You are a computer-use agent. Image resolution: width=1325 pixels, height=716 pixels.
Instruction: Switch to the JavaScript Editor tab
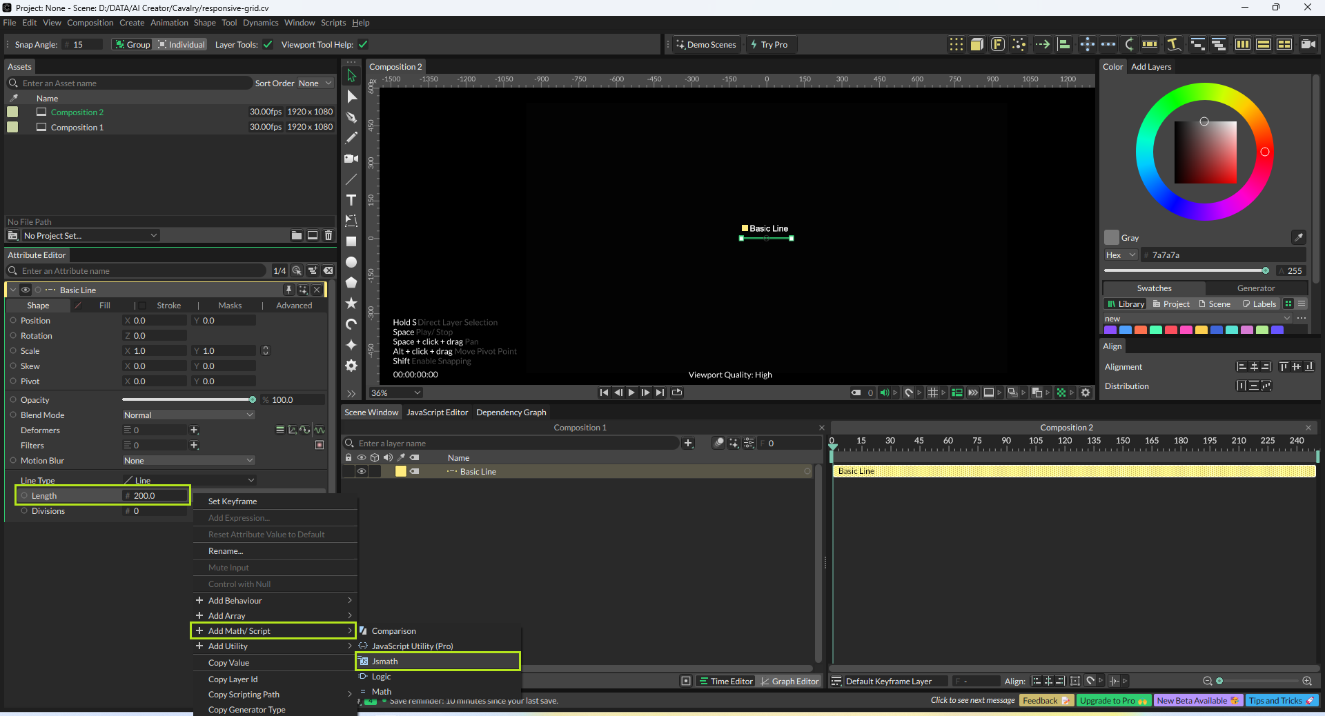(x=437, y=412)
